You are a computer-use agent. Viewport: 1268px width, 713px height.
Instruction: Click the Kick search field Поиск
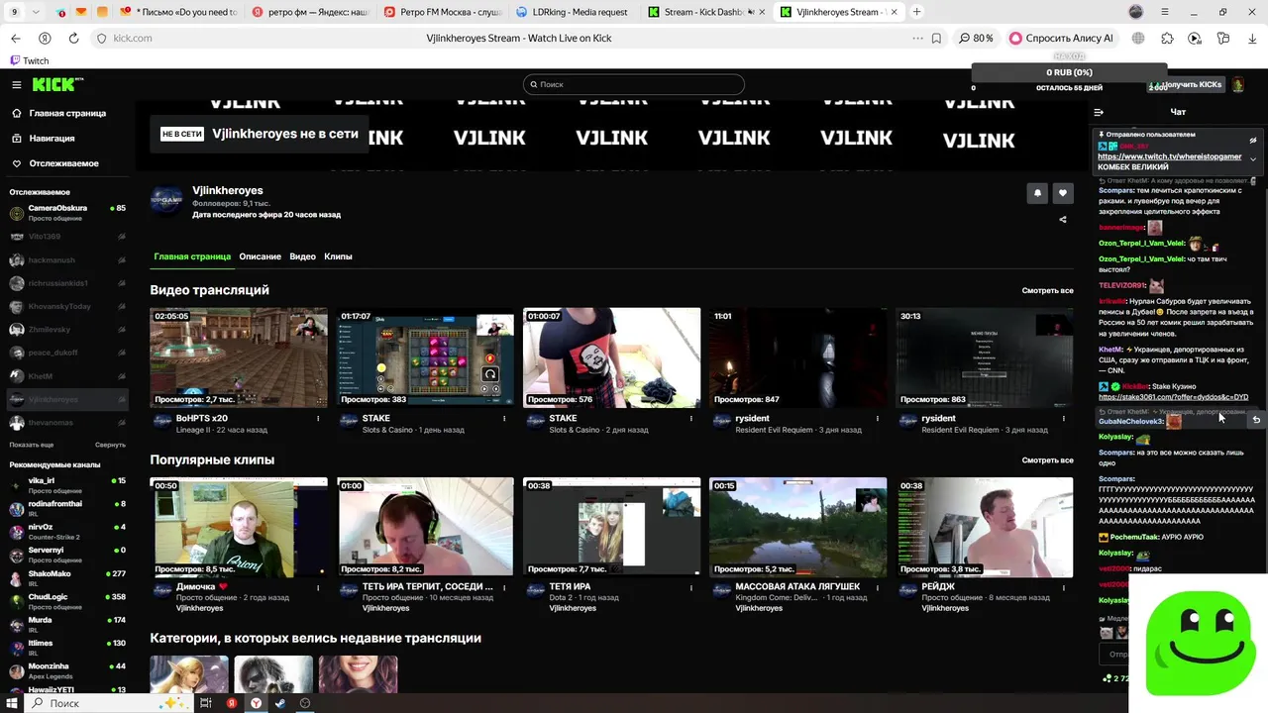pos(634,84)
